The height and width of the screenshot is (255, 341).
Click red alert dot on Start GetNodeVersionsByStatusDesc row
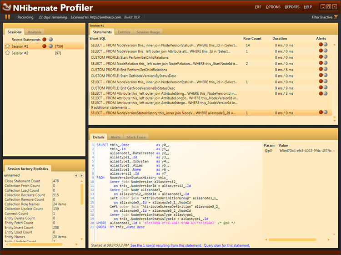click(321, 75)
